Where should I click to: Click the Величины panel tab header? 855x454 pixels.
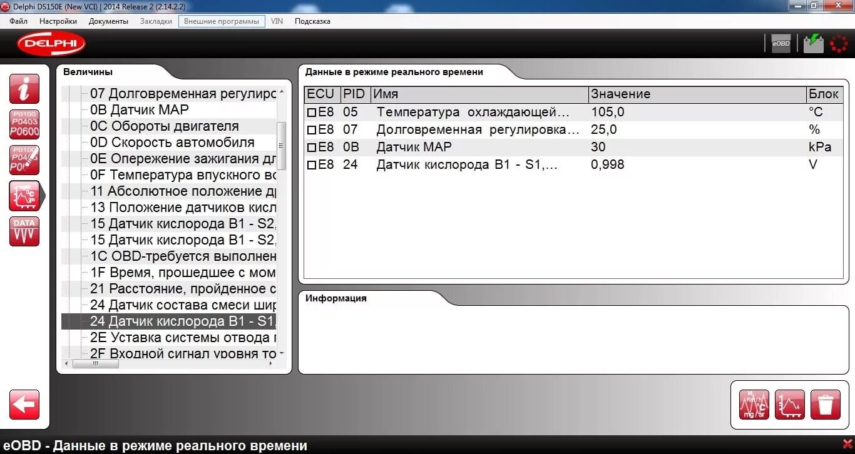pyautogui.click(x=88, y=72)
